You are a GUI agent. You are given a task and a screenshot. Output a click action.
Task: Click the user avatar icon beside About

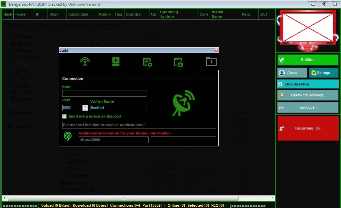[282, 73]
